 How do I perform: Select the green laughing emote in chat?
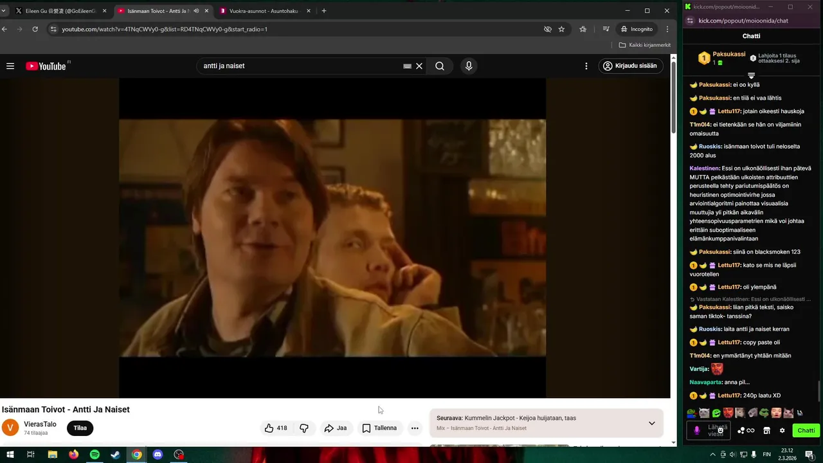pos(716,413)
